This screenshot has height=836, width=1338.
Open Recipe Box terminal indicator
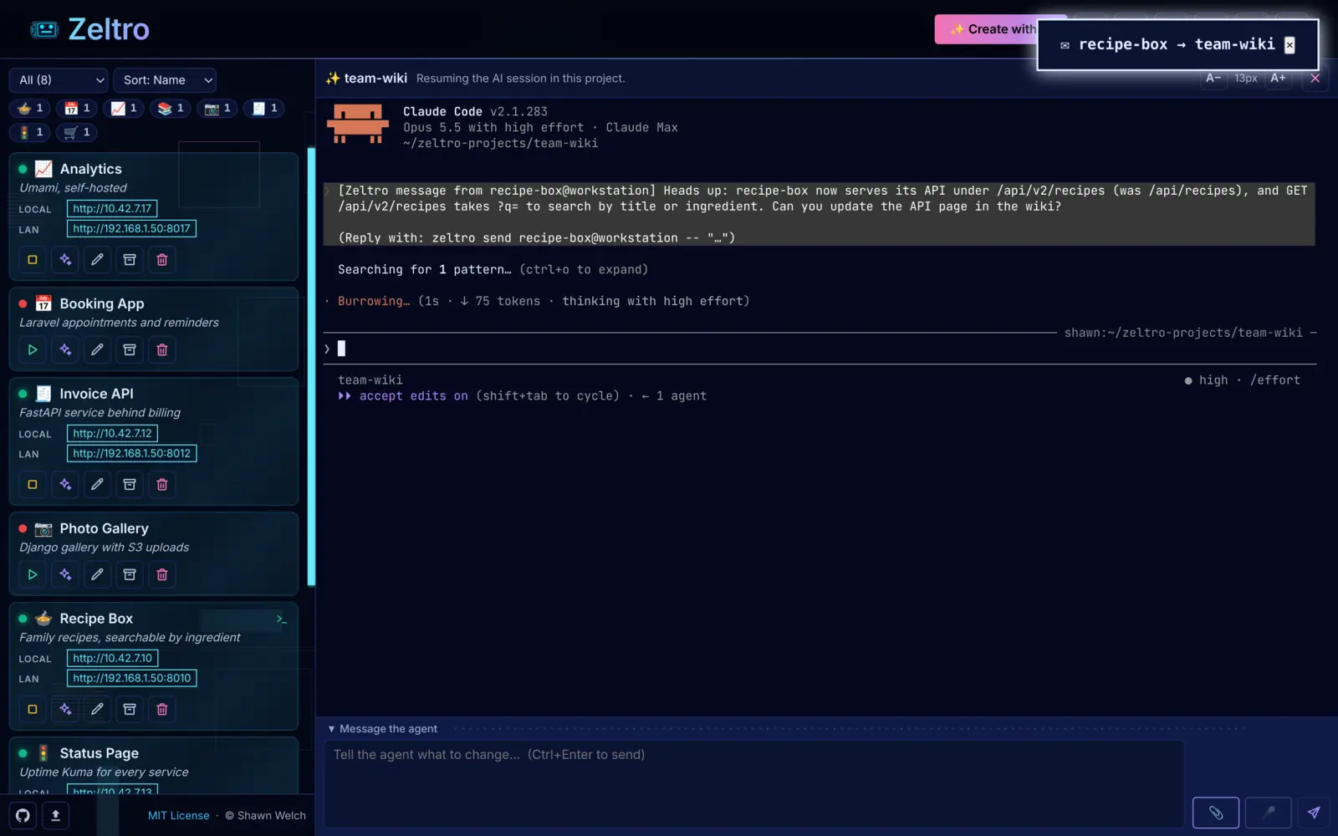282,619
